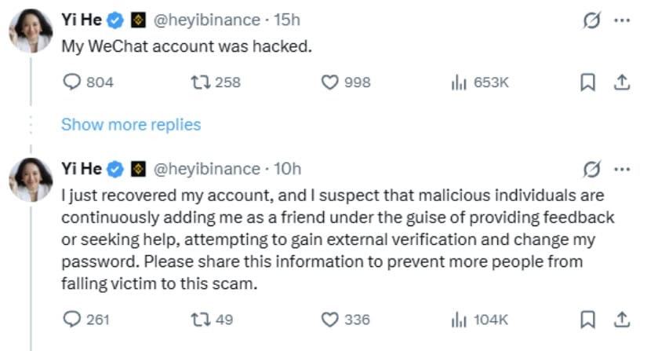
Task: Click Binance affiliation badge on first tweet
Action: coord(138,20)
